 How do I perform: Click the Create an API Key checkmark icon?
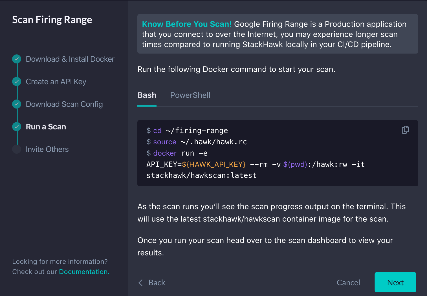coord(17,81)
